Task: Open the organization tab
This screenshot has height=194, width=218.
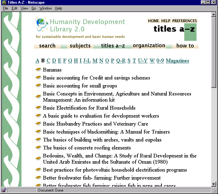Action: pyautogui.click(x=149, y=45)
